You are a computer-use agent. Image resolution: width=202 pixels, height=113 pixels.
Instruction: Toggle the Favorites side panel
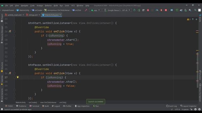click(2, 80)
